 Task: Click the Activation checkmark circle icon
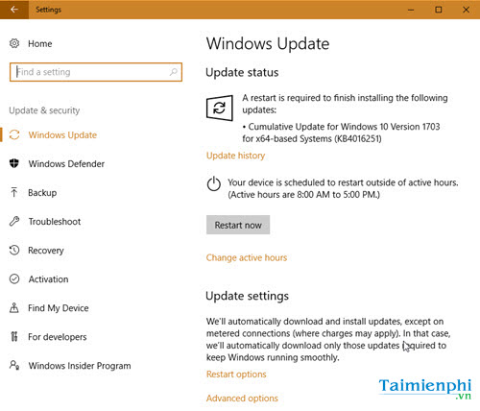coord(14,278)
